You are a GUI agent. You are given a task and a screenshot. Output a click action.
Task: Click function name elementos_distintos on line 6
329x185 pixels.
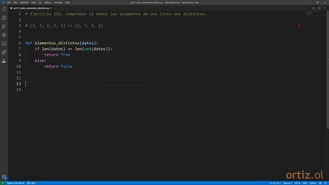(x=57, y=43)
